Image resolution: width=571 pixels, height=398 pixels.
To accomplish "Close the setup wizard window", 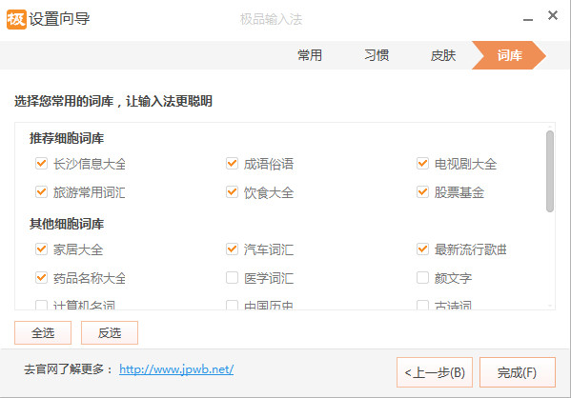I will 553,15.
